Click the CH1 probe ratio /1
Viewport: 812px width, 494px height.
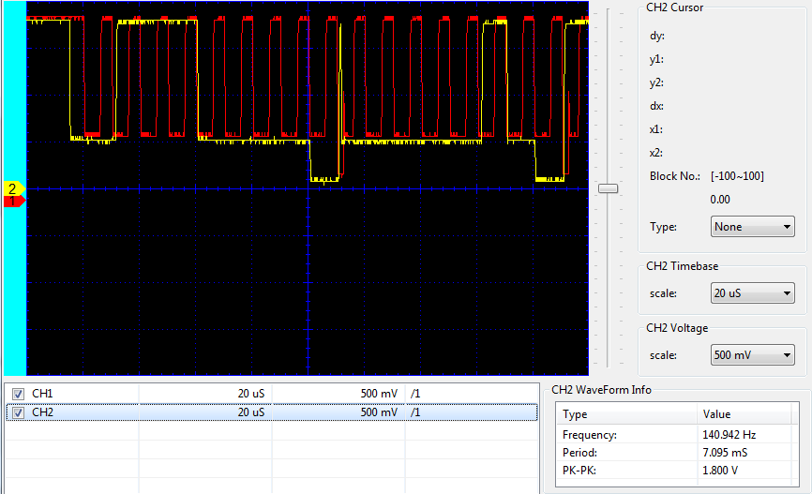click(x=415, y=394)
